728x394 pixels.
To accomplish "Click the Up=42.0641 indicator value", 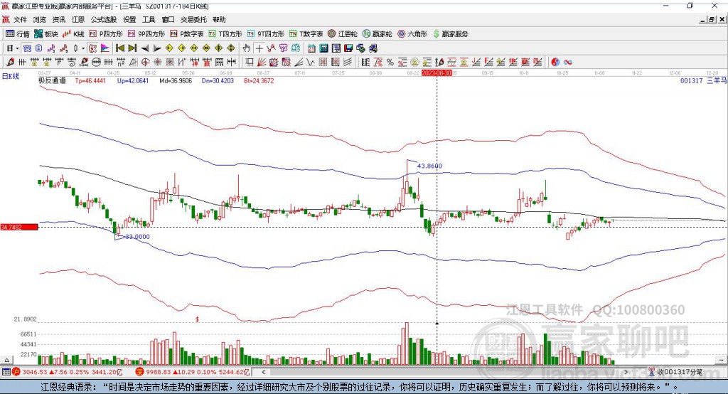I will 133,80.
